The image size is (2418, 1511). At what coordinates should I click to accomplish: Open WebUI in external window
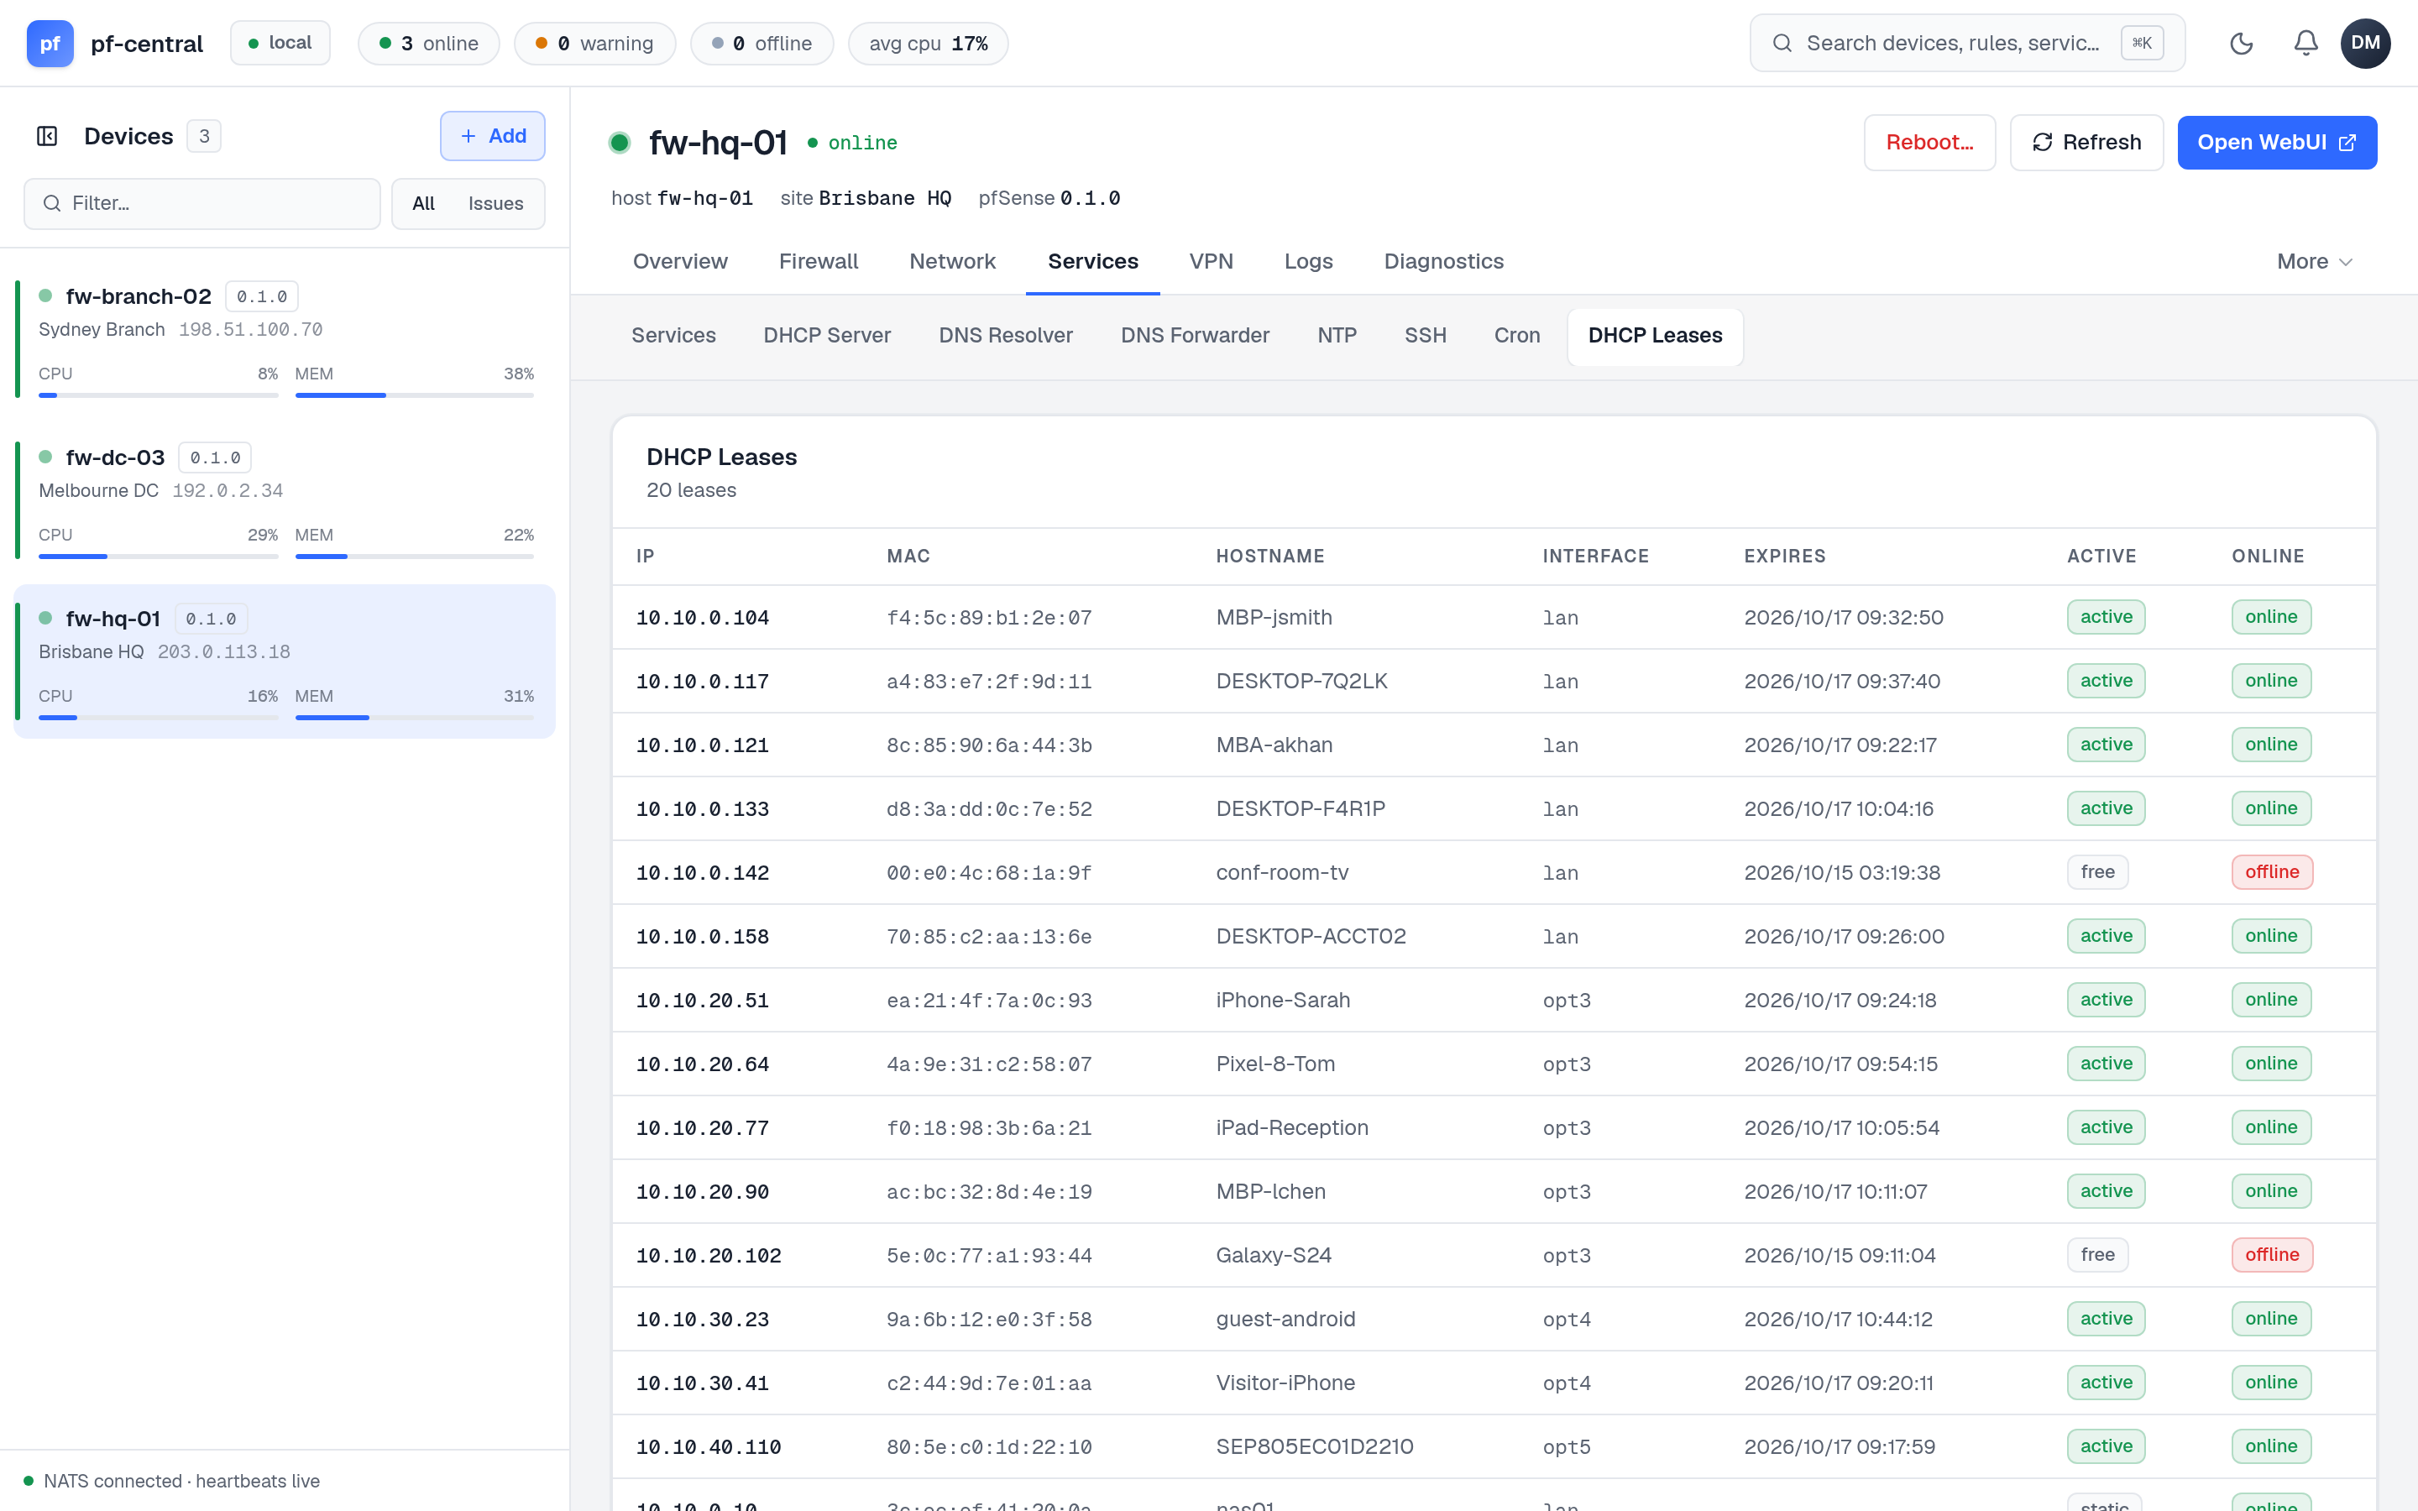point(2276,142)
